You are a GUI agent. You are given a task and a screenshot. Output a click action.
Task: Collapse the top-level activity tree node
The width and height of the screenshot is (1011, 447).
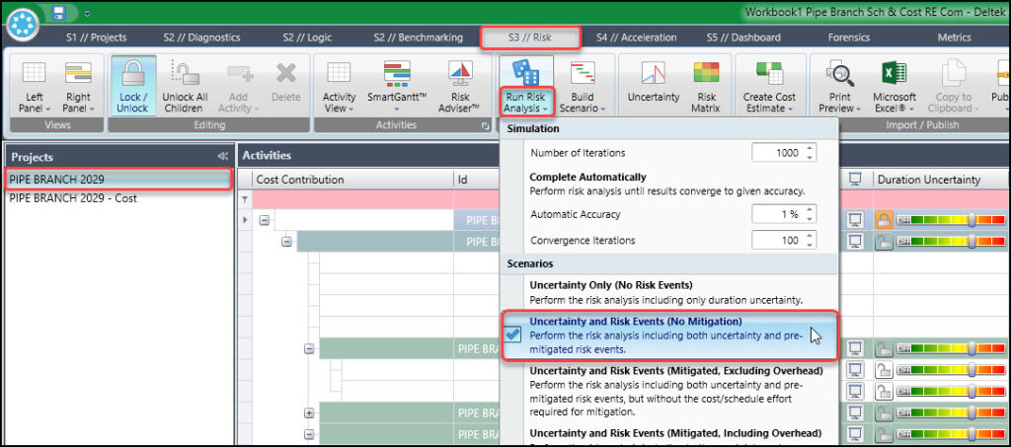(x=264, y=220)
